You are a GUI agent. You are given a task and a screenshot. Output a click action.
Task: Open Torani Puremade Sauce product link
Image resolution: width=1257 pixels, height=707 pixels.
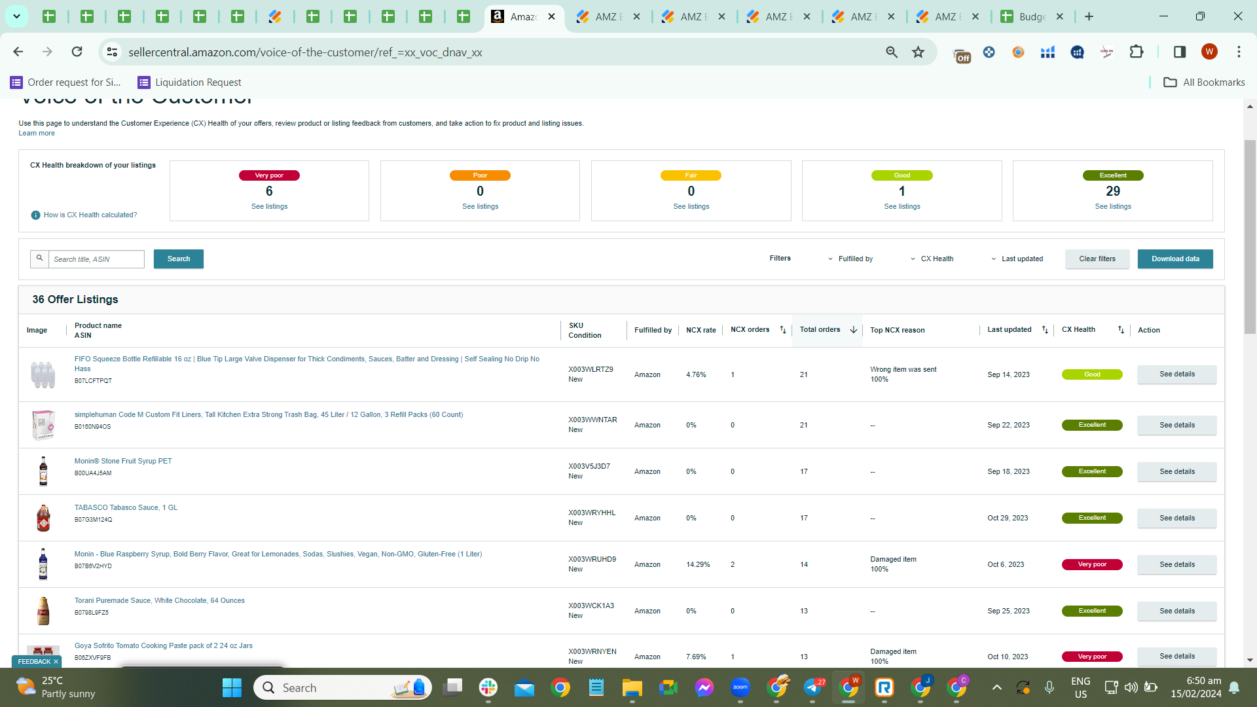160,600
